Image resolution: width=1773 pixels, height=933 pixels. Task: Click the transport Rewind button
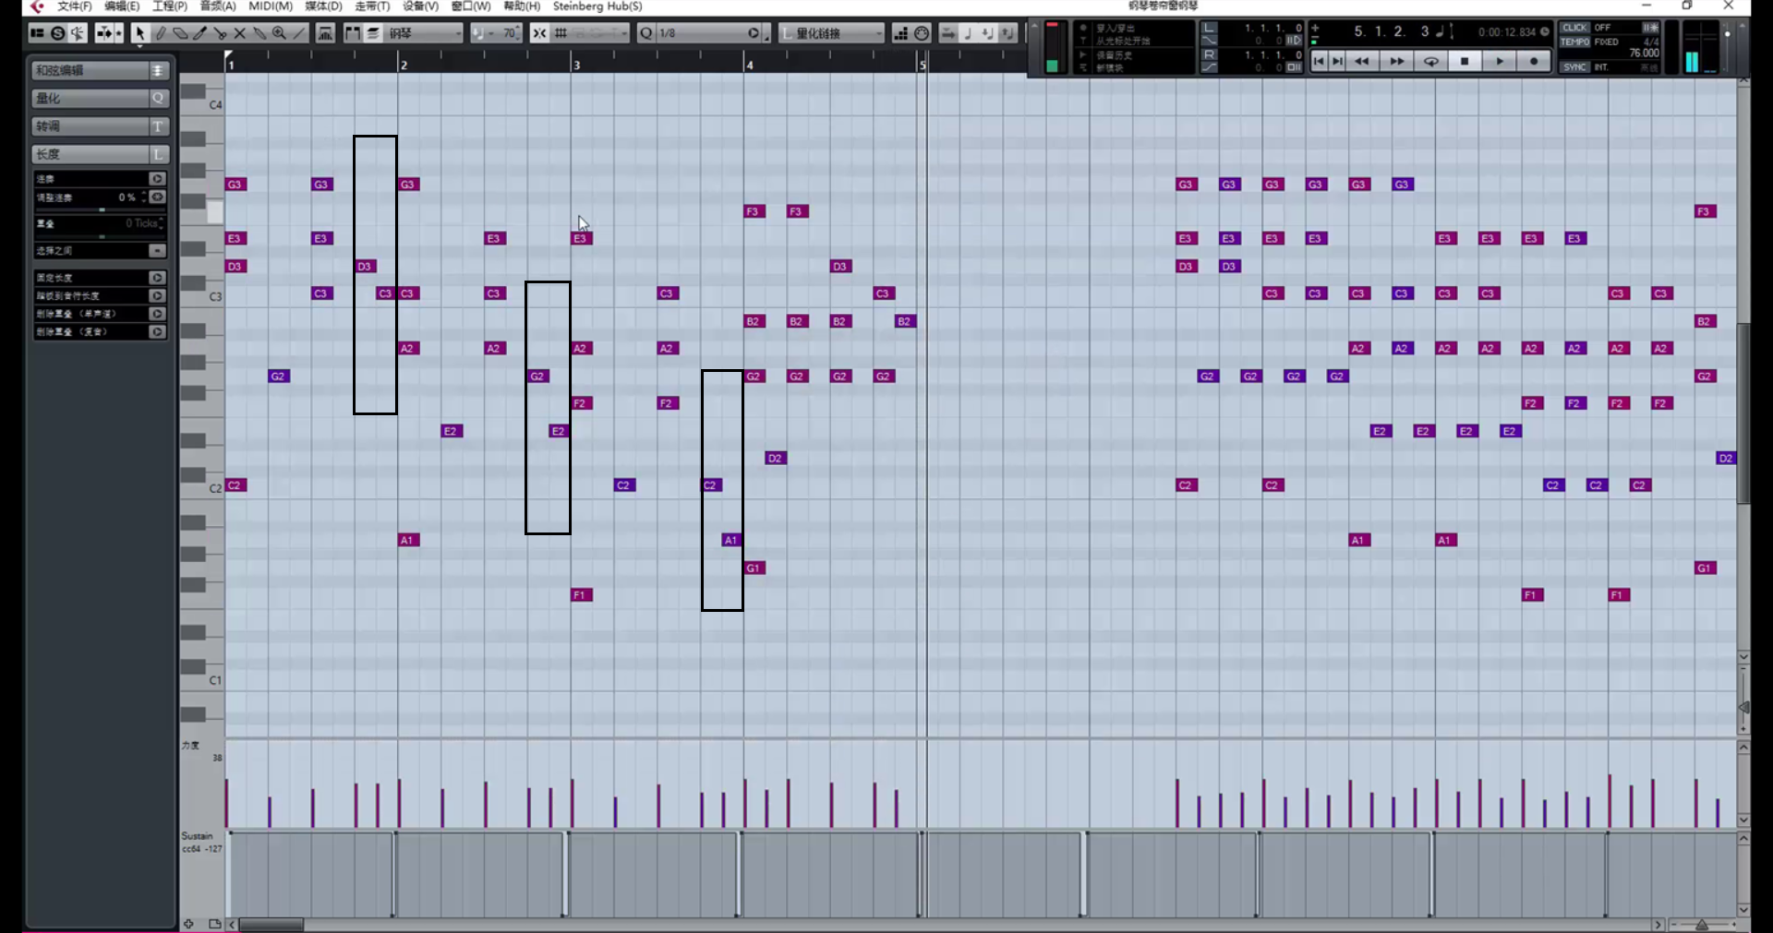(x=1361, y=61)
